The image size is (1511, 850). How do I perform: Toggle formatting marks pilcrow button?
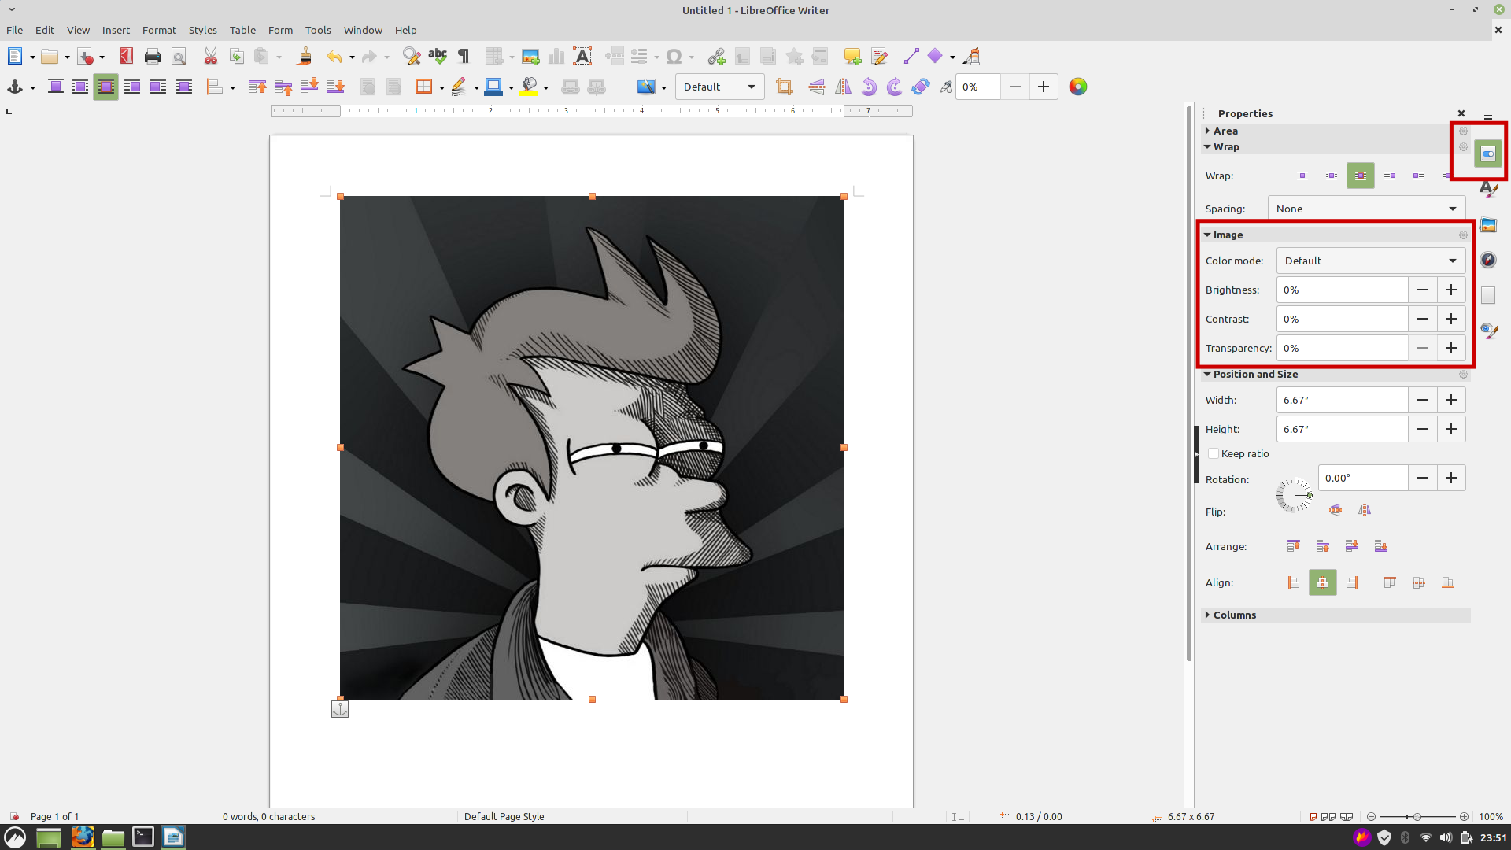464,57
